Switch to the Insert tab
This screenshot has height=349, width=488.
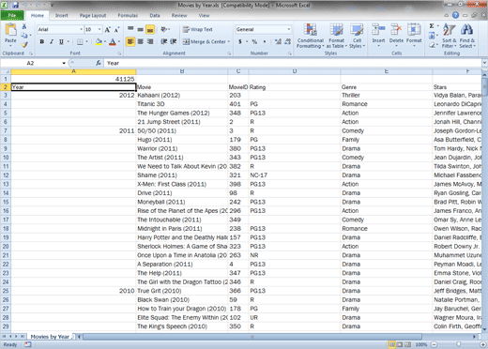tap(61, 15)
